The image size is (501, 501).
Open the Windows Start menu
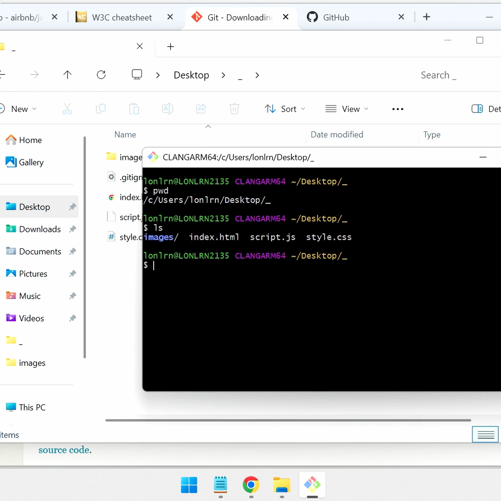click(189, 485)
